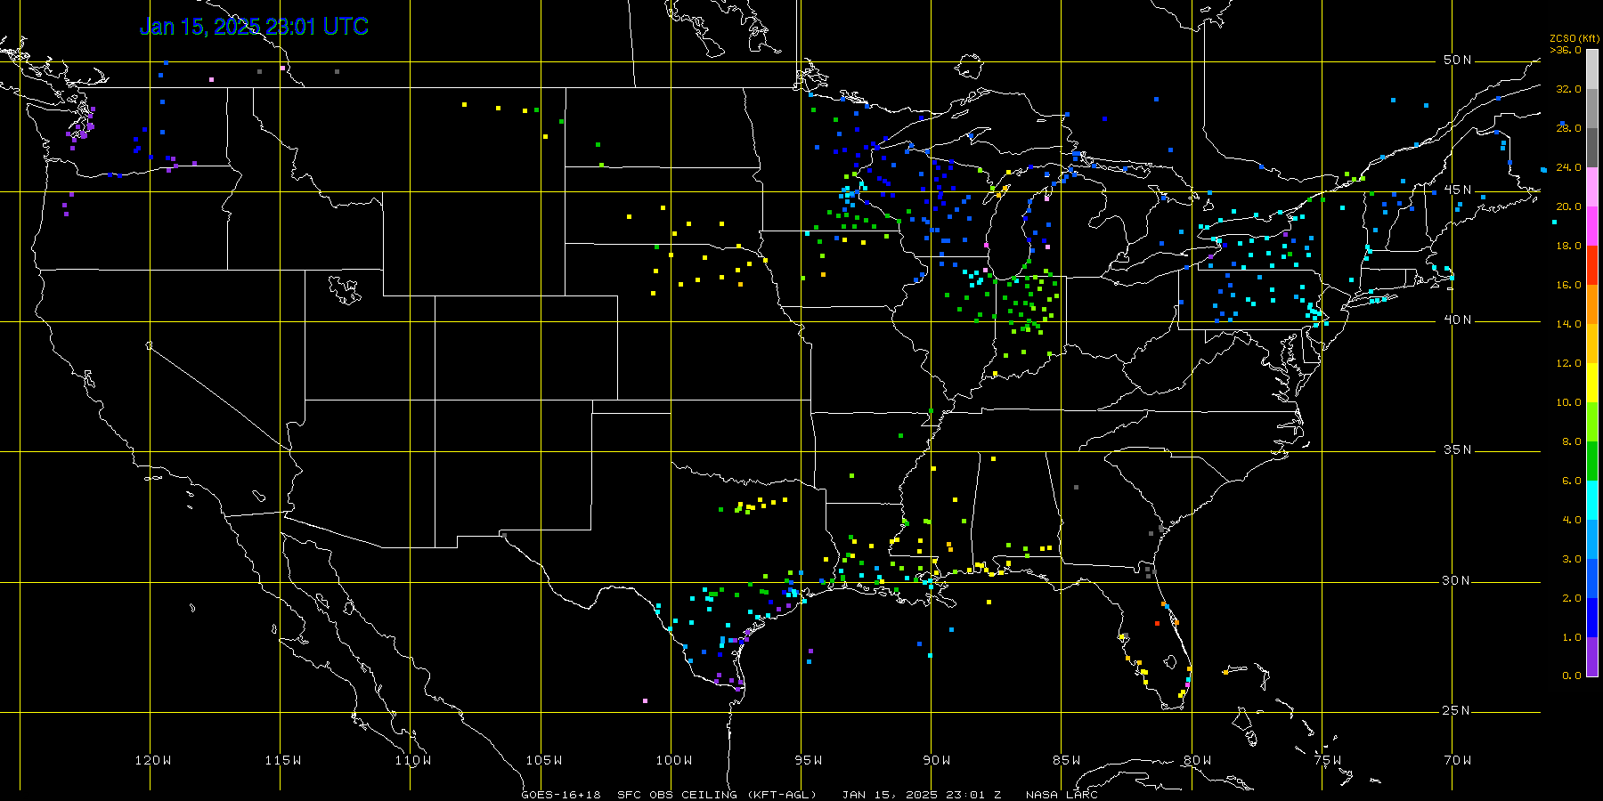Click the purple legend swatch above 0.0
The image size is (1603, 801).
[x=1592, y=657]
